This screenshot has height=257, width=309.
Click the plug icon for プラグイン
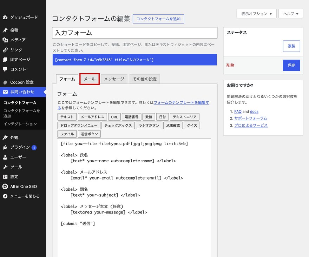[x=5, y=147]
